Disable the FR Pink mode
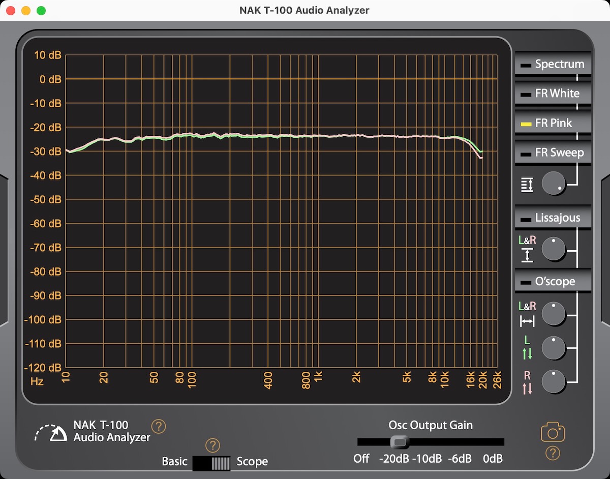The height and width of the screenshot is (479, 610). pyautogui.click(x=553, y=123)
